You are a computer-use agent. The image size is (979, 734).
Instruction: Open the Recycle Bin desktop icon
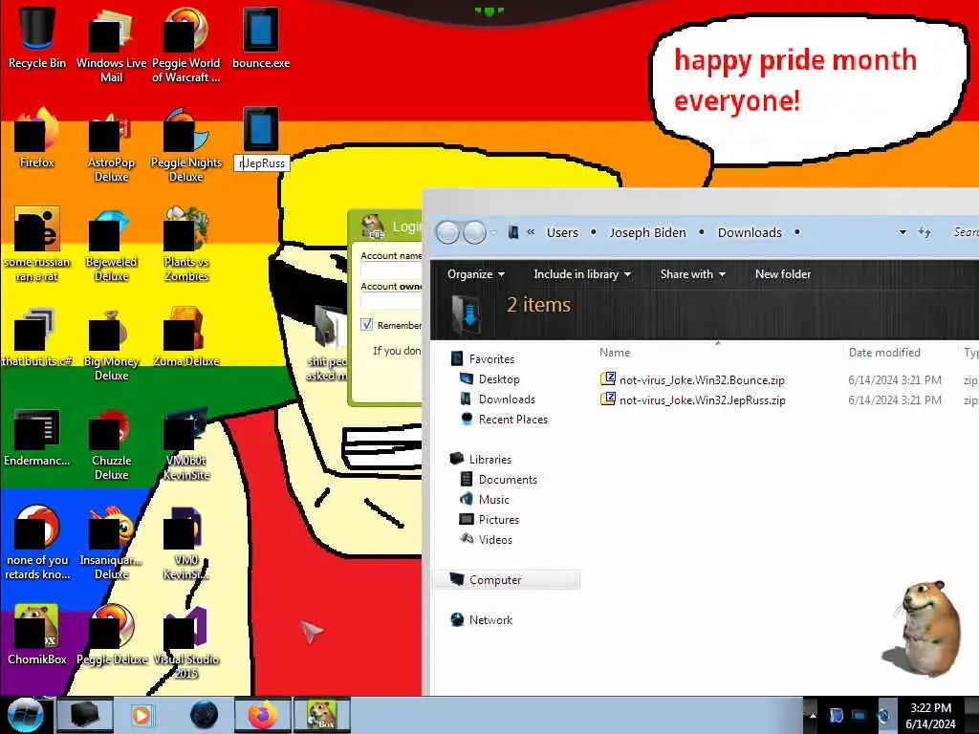(37, 37)
